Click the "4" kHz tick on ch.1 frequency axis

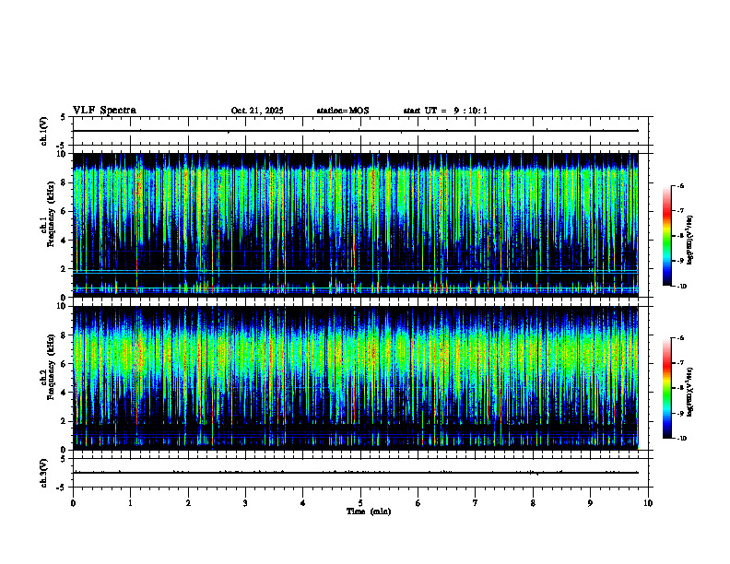[65, 241]
